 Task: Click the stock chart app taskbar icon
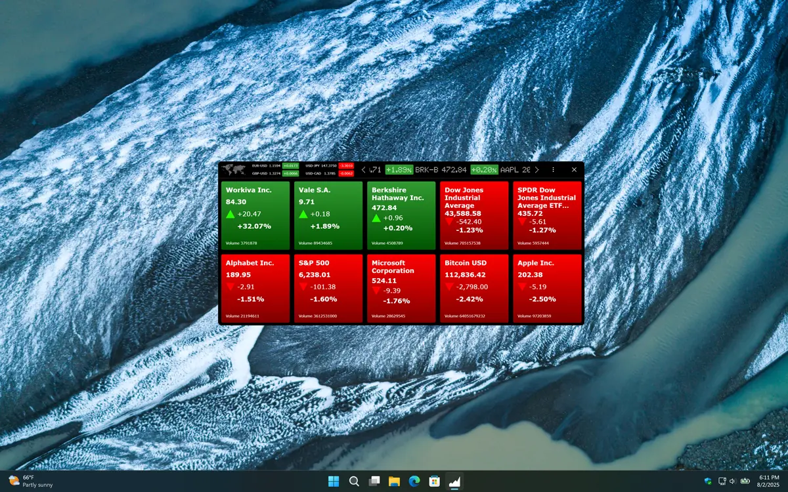pyautogui.click(x=454, y=482)
